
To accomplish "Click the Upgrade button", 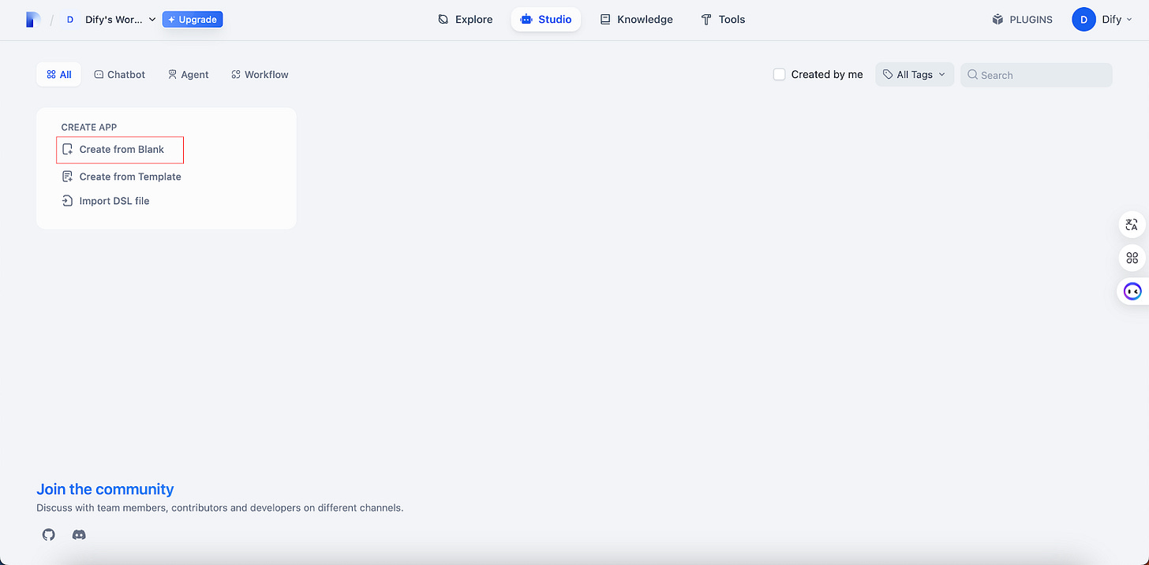I will (x=193, y=20).
